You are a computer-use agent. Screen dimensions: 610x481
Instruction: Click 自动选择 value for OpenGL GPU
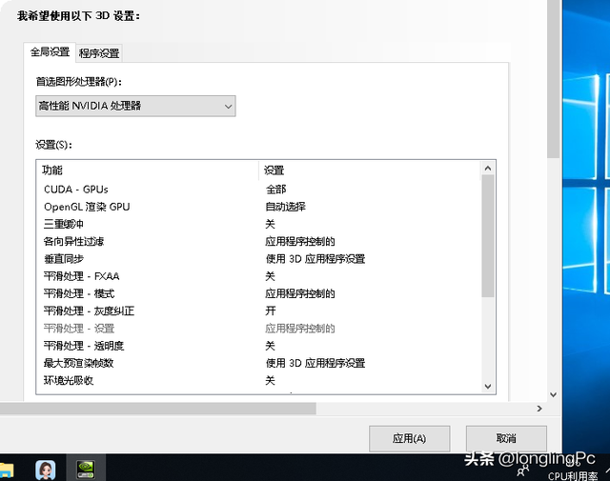coord(285,207)
